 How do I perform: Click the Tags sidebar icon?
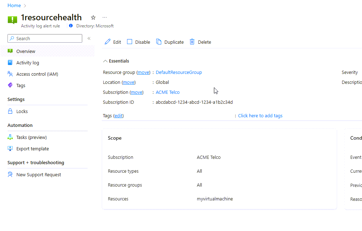(10, 85)
